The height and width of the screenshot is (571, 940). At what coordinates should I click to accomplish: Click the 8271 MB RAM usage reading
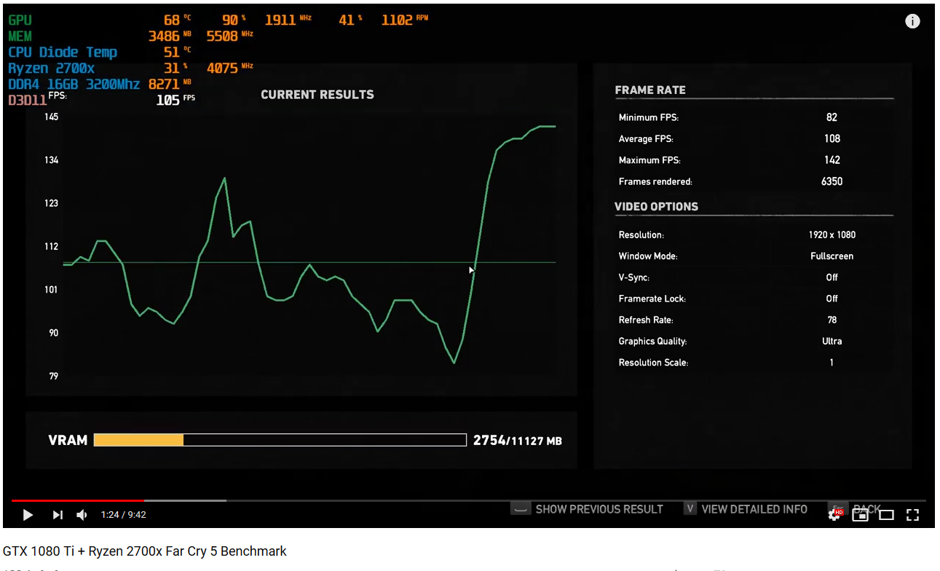(x=170, y=84)
